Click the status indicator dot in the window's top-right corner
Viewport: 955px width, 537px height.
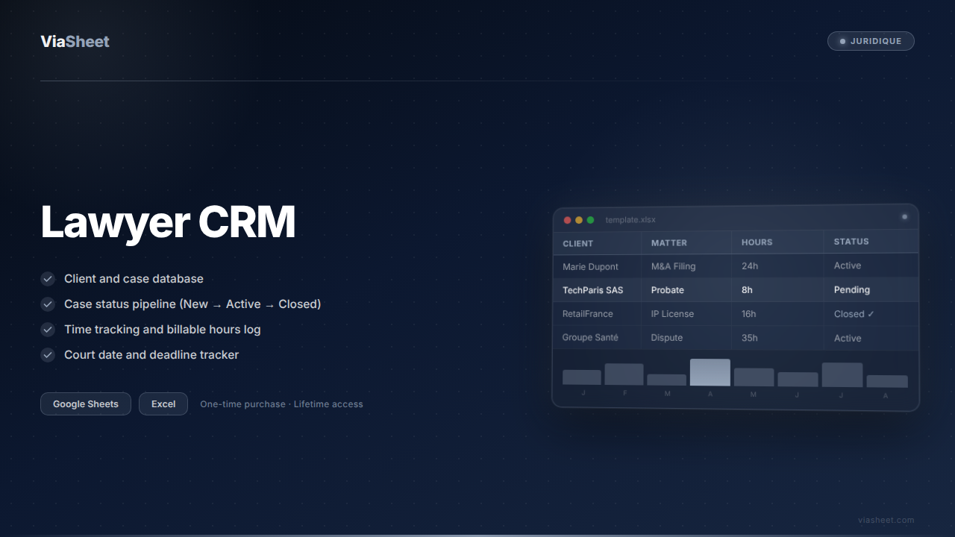[904, 217]
